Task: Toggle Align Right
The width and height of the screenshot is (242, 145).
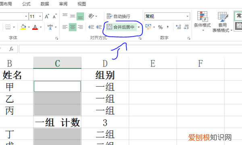Action: 80,27
